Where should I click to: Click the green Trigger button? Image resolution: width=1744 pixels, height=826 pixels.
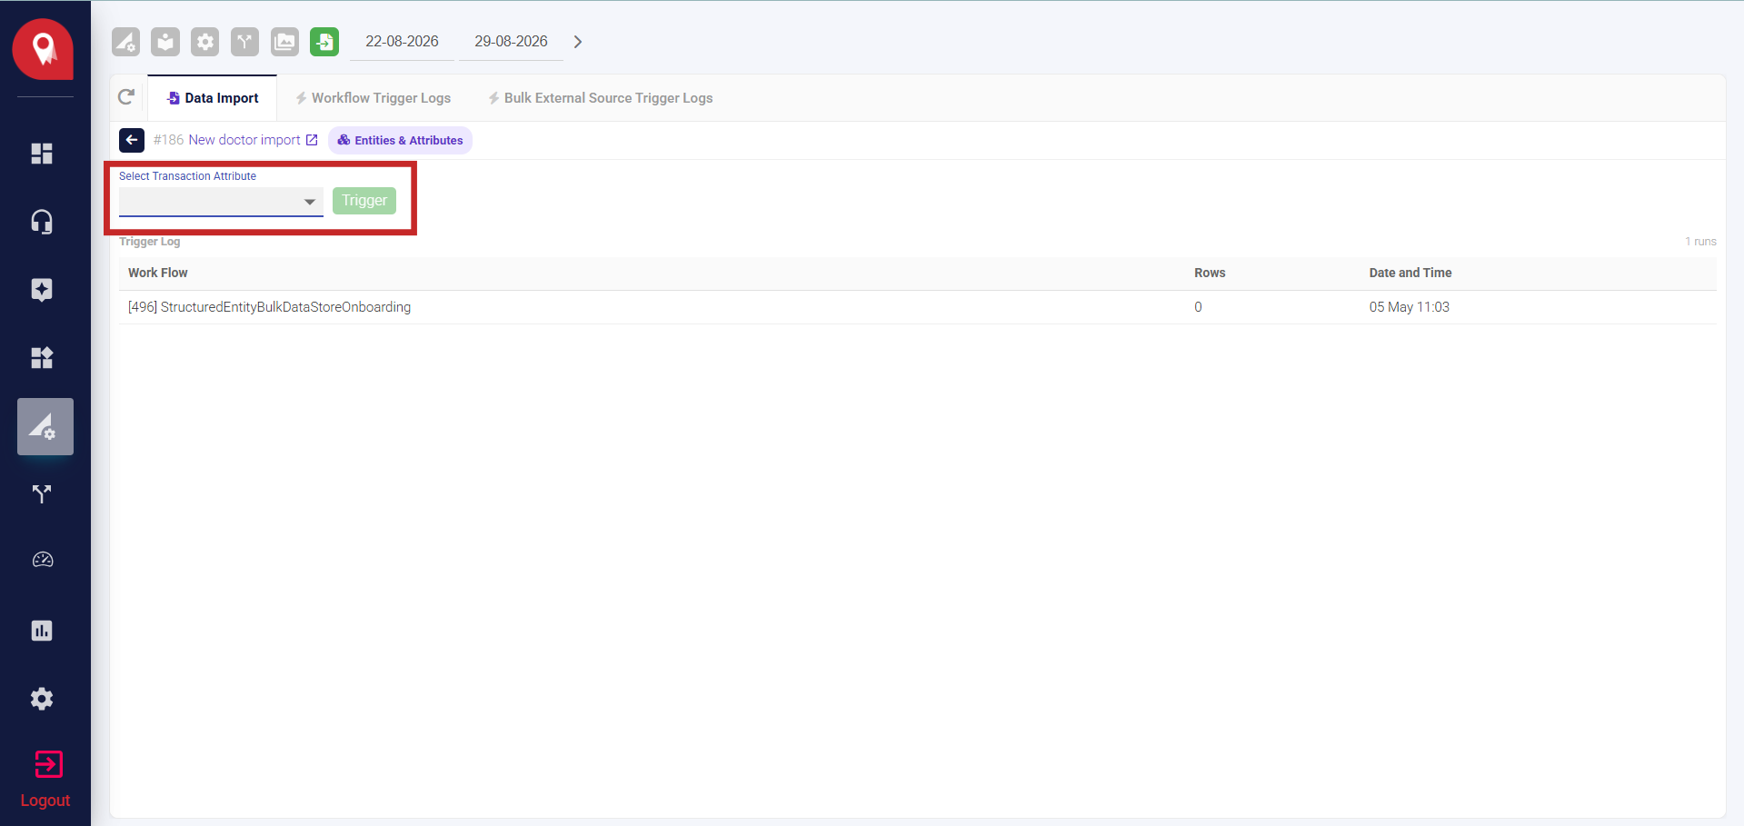[x=364, y=201]
